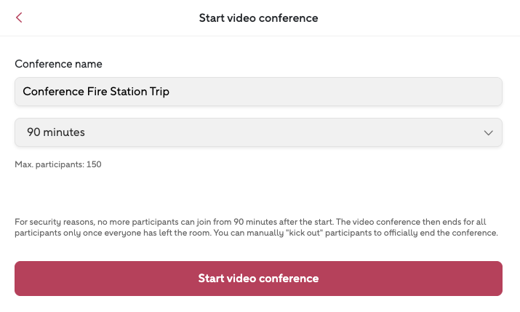Image resolution: width=520 pixels, height=312 pixels.
Task: Click the Start video conference page title
Action: tap(258, 17)
